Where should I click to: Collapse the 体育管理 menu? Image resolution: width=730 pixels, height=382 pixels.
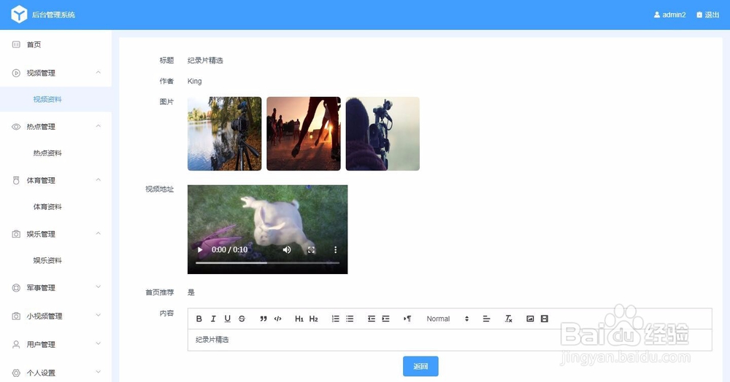click(55, 180)
